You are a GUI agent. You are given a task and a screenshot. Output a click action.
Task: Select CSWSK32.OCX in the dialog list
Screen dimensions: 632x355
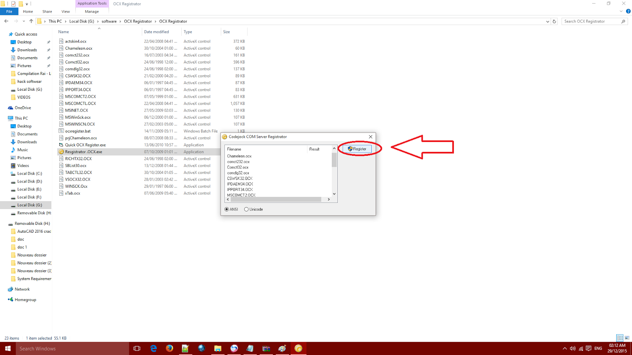240,178
